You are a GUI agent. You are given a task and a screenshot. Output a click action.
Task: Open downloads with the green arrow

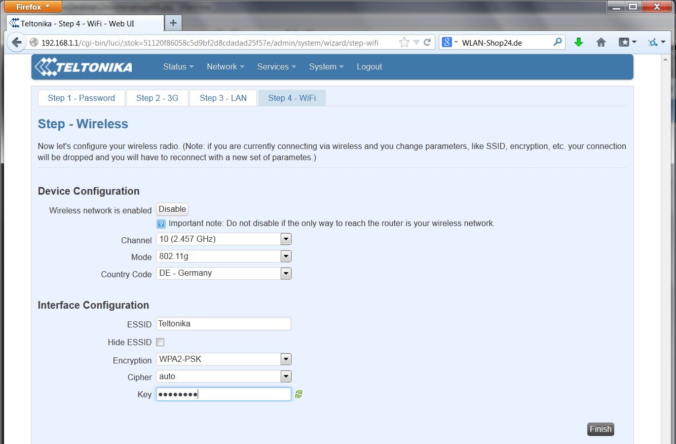tap(578, 43)
